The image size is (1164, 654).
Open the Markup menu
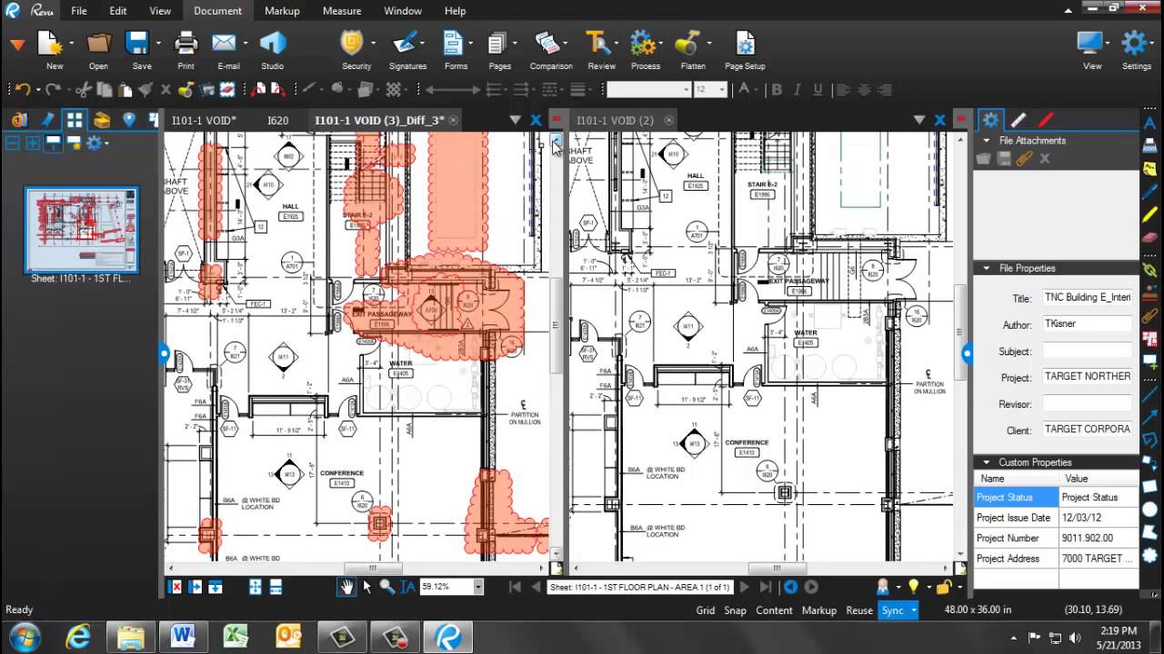pyautogui.click(x=282, y=11)
